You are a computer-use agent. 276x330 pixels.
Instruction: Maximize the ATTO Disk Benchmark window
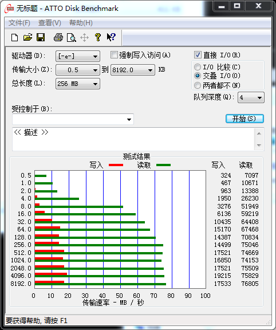(x=237, y=6)
